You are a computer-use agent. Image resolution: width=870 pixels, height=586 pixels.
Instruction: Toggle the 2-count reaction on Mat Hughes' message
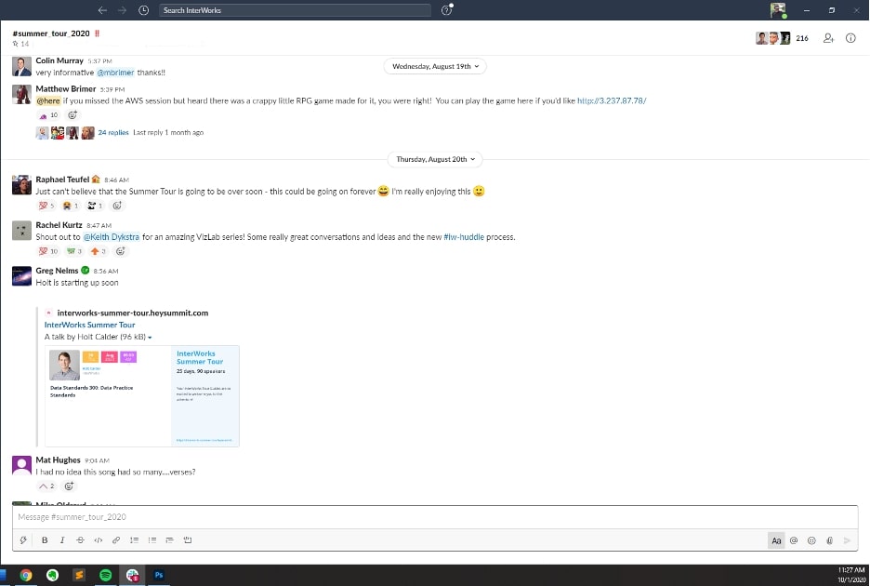(46, 486)
